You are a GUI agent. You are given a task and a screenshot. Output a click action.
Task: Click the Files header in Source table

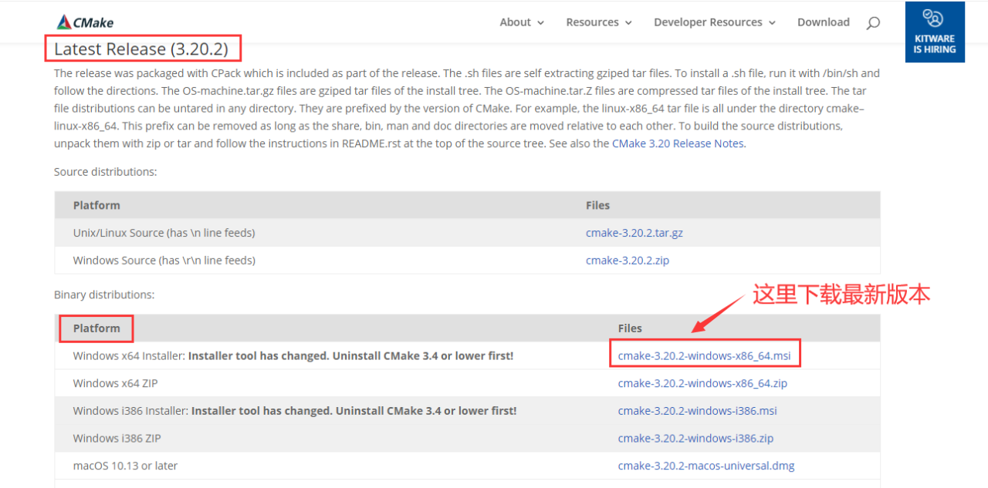click(597, 205)
